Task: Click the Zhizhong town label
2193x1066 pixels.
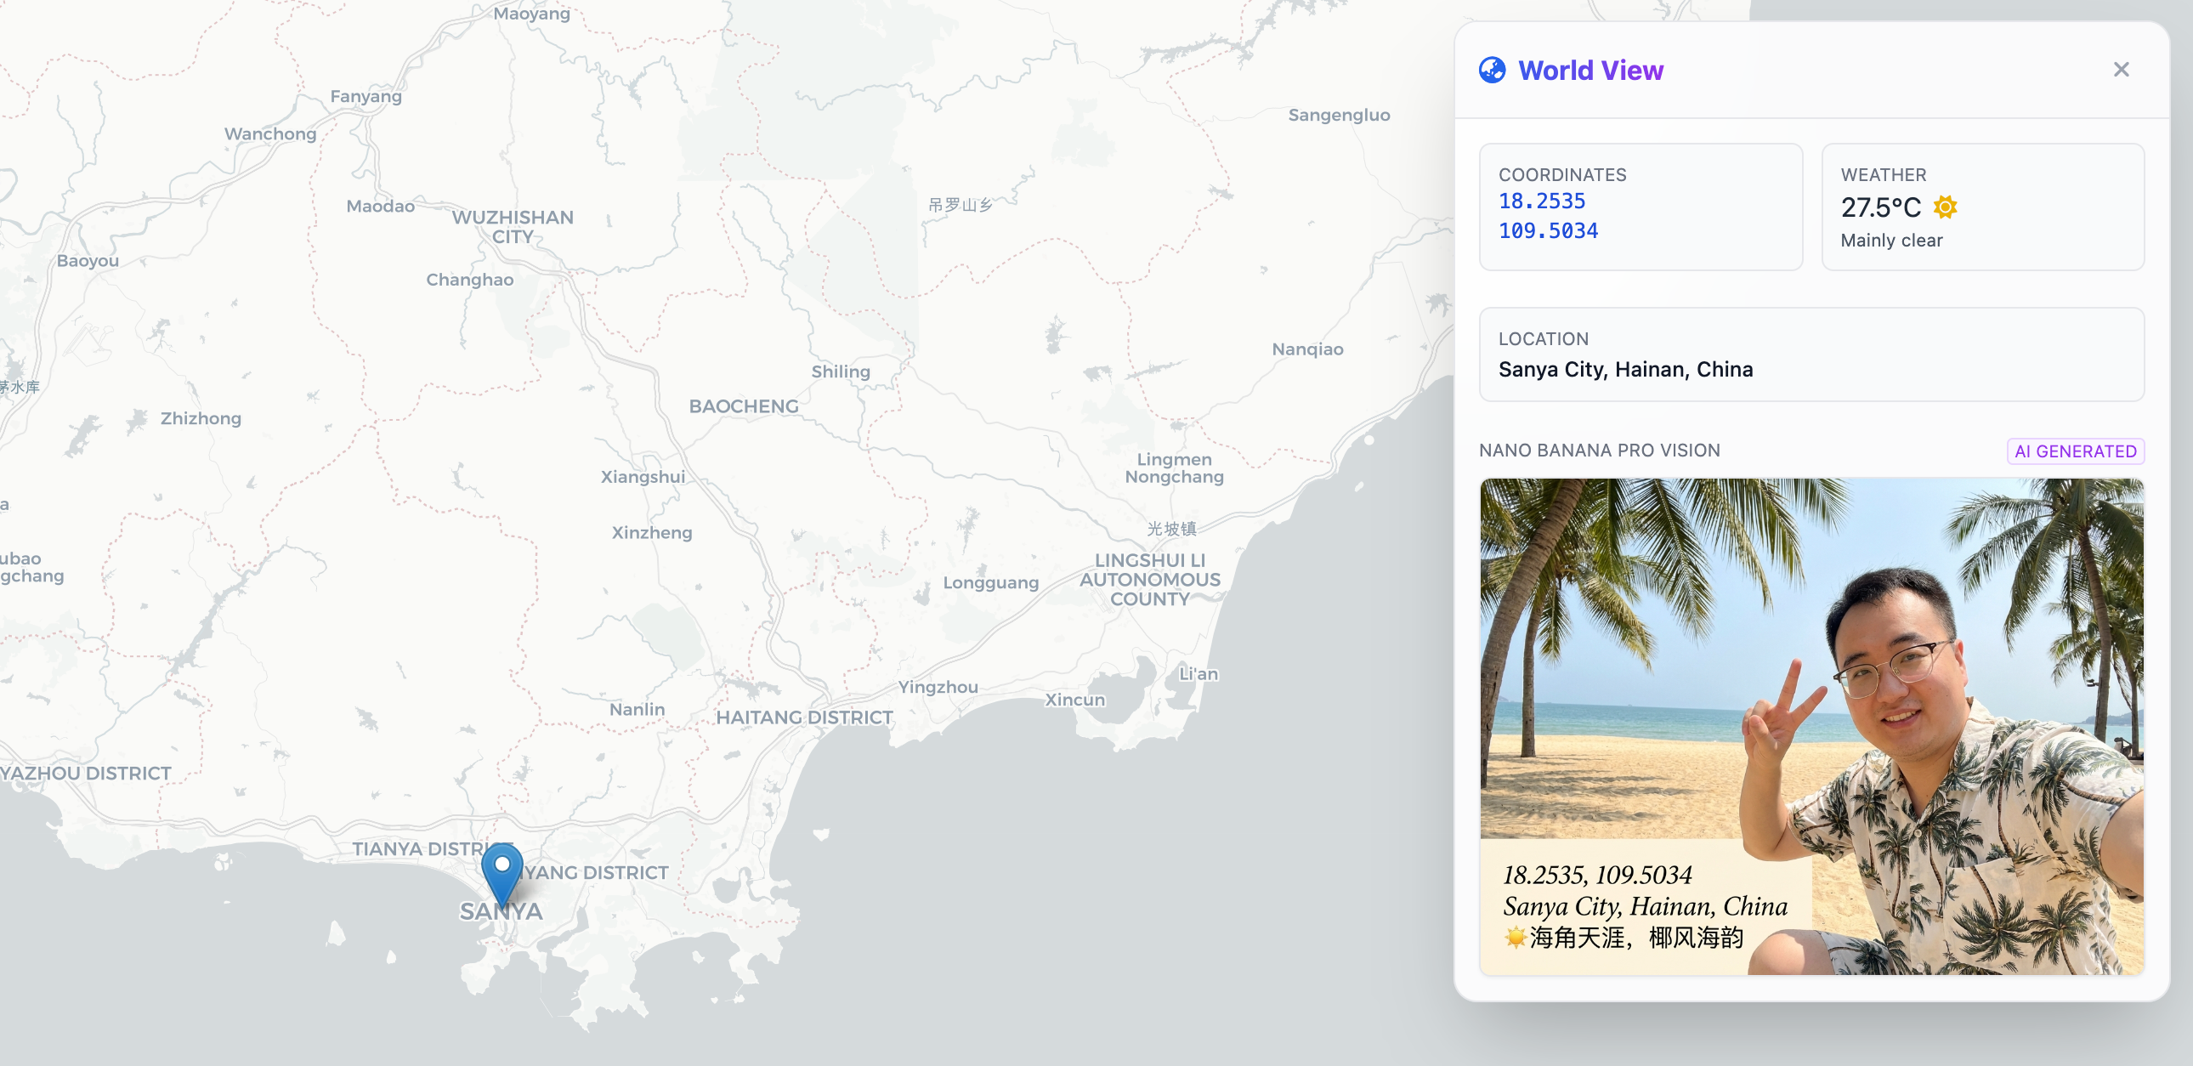Action: coord(201,418)
